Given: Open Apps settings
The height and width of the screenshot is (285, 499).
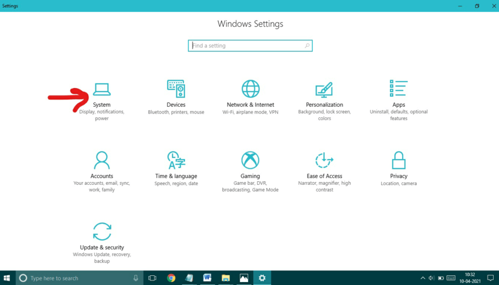Looking at the screenshot, I should click(x=399, y=96).
